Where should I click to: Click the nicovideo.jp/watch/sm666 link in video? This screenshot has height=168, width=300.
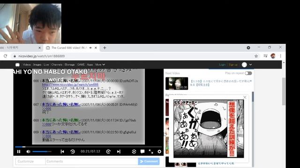coord(70,84)
